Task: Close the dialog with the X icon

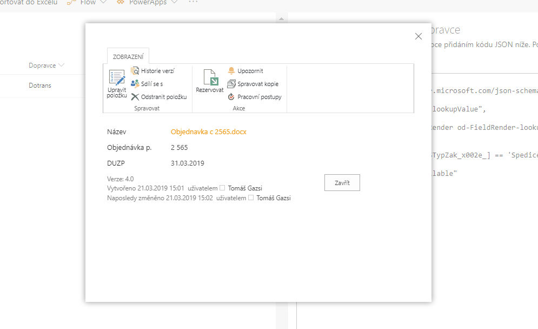Action: [x=419, y=36]
